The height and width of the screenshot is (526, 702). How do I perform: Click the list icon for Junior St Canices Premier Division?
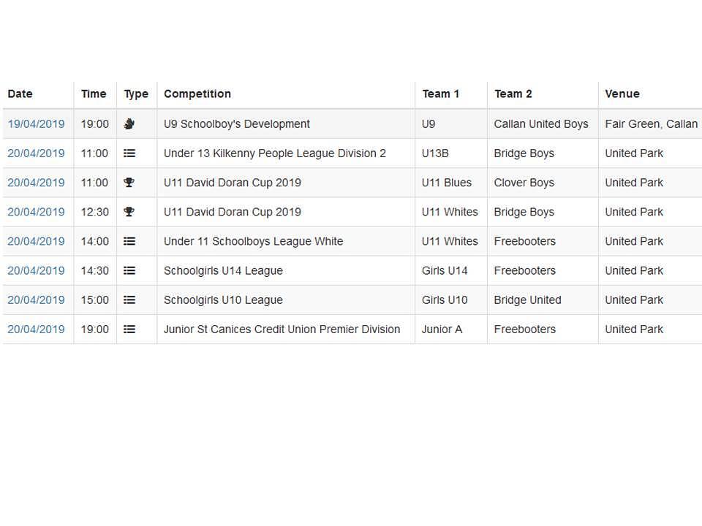pyautogui.click(x=129, y=329)
